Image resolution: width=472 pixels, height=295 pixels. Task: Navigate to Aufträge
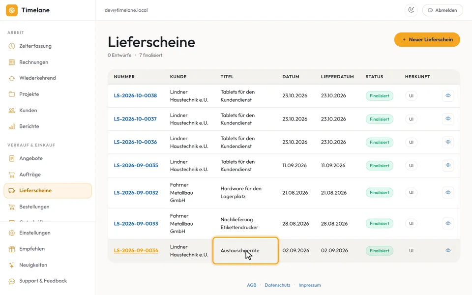pos(48,175)
